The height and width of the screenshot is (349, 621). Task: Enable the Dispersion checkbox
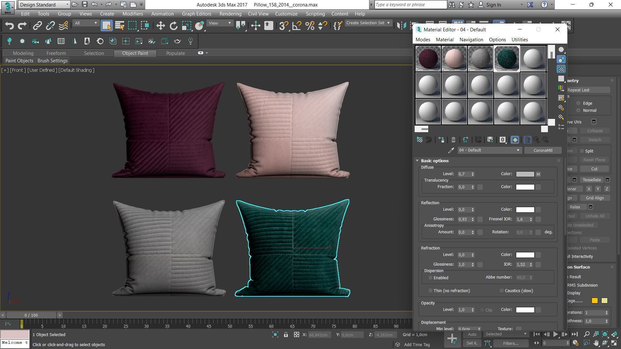pyautogui.click(x=430, y=278)
